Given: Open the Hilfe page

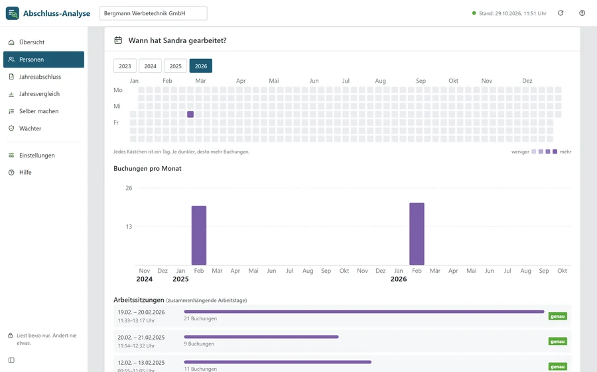Looking at the screenshot, I should click(x=44, y=173).
